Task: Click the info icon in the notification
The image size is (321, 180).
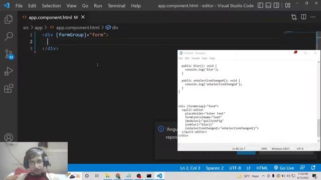Action: [161, 129]
